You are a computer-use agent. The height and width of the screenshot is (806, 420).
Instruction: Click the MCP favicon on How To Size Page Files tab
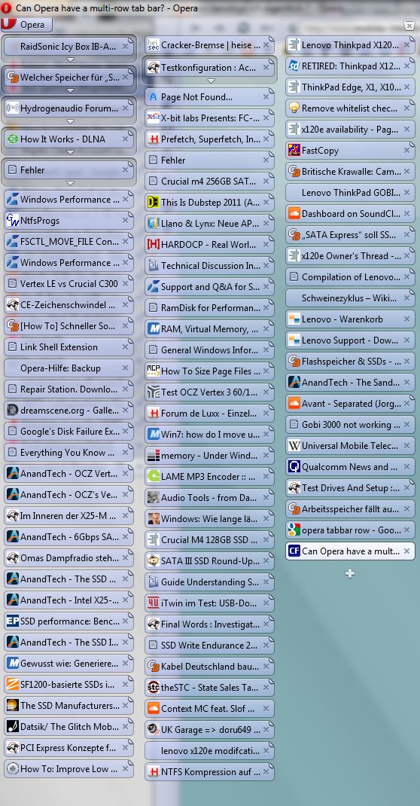click(x=153, y=371)
